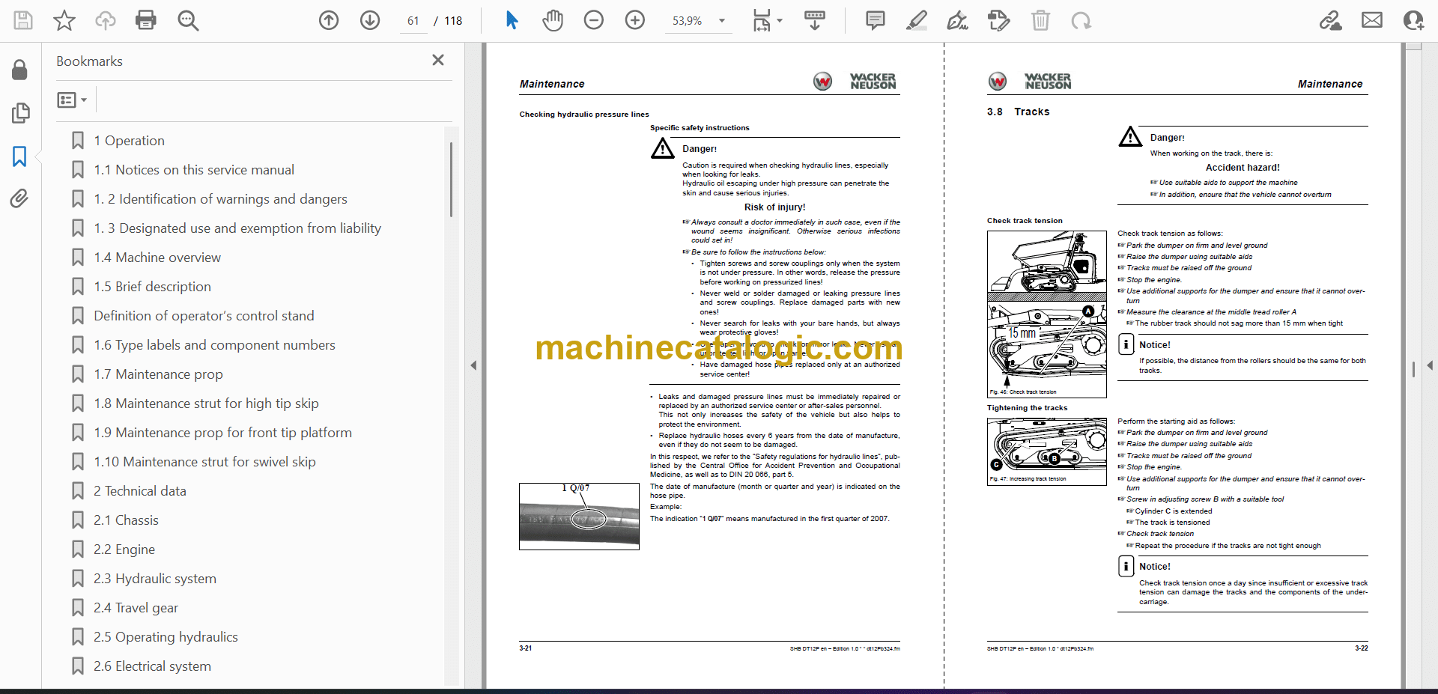
Task: Click the zoom out minus icon
Action: click(594, 20)
